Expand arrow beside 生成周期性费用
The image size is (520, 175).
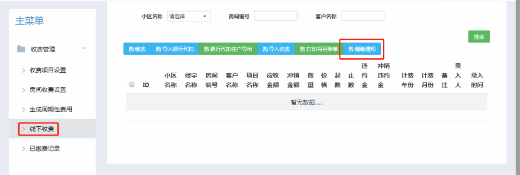[24, 109]
